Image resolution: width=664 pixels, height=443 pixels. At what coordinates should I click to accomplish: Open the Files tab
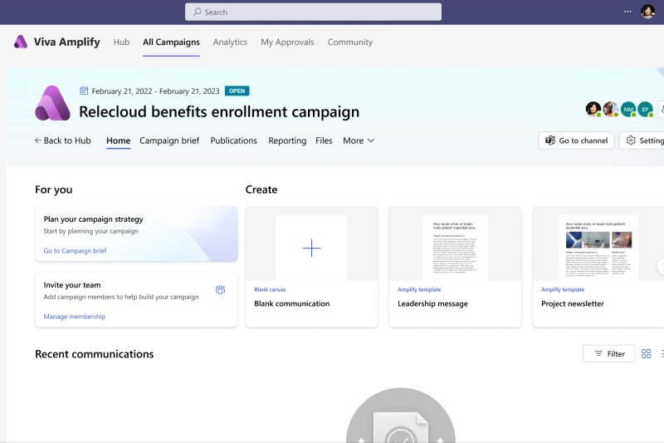(x=324, y=140)
